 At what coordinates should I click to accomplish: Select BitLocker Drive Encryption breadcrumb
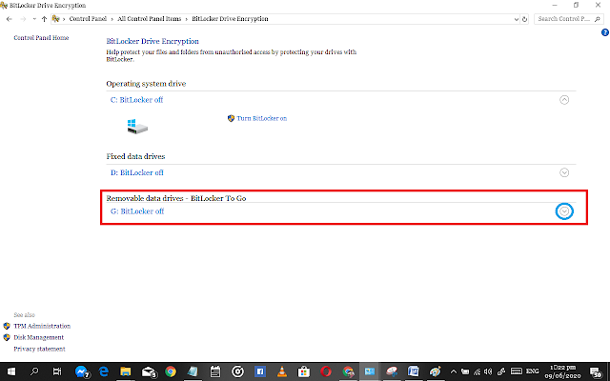pyautogui.click(x=230, y=19)
